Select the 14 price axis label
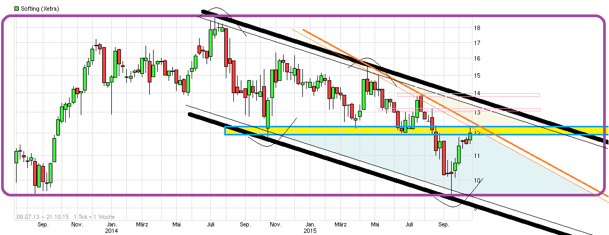 coord(477,94)
